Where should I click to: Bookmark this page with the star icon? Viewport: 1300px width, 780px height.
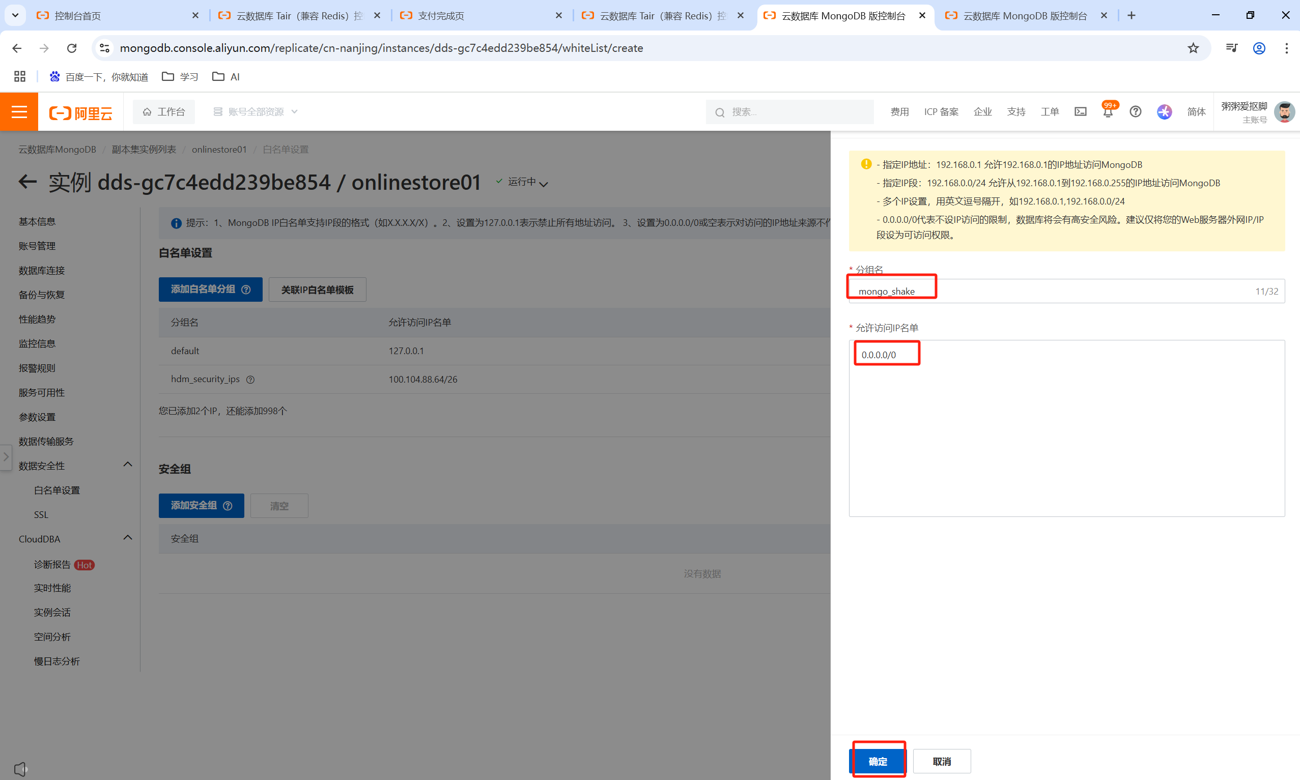coord(1193,48)
